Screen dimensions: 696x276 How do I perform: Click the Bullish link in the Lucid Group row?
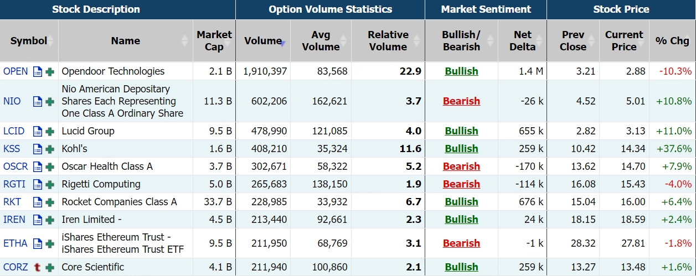click(x=461, y=131)
